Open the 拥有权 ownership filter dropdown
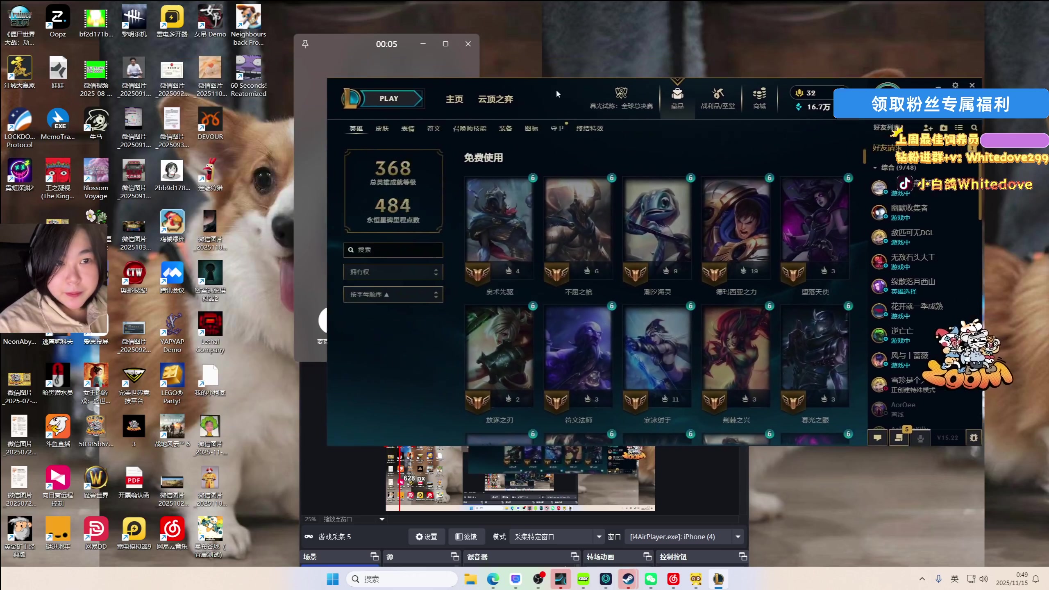1049x590 pixels. tap(393, 272)
